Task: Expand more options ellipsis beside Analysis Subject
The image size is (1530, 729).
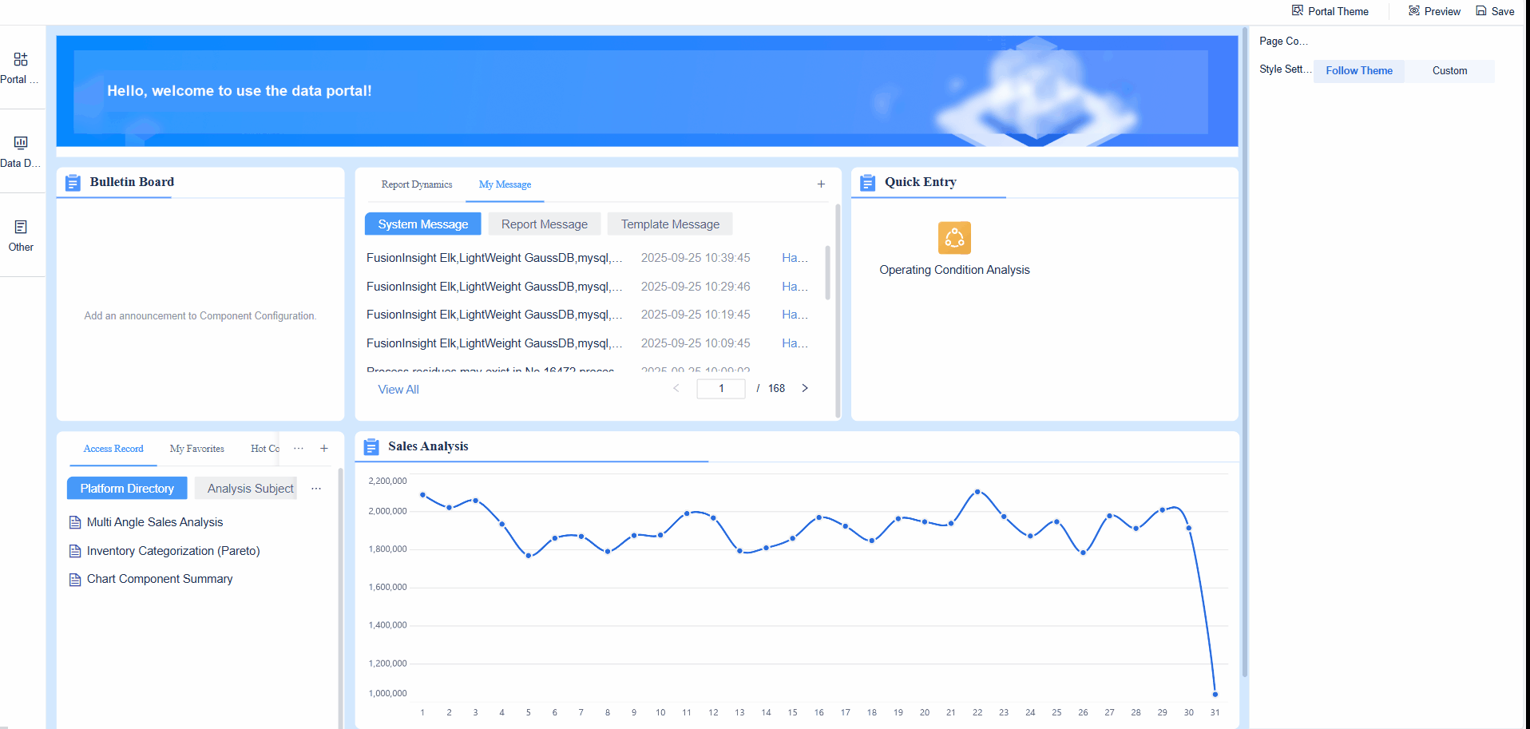Action: click(x=316, y=489)
